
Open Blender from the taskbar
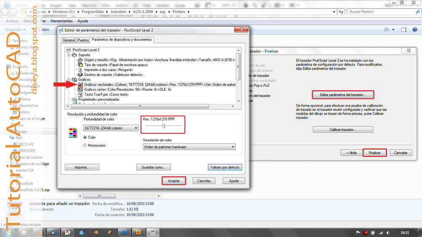coord(96,232)
